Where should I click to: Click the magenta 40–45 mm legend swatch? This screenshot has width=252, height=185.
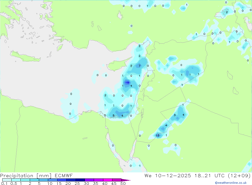(x=108, y=180)
